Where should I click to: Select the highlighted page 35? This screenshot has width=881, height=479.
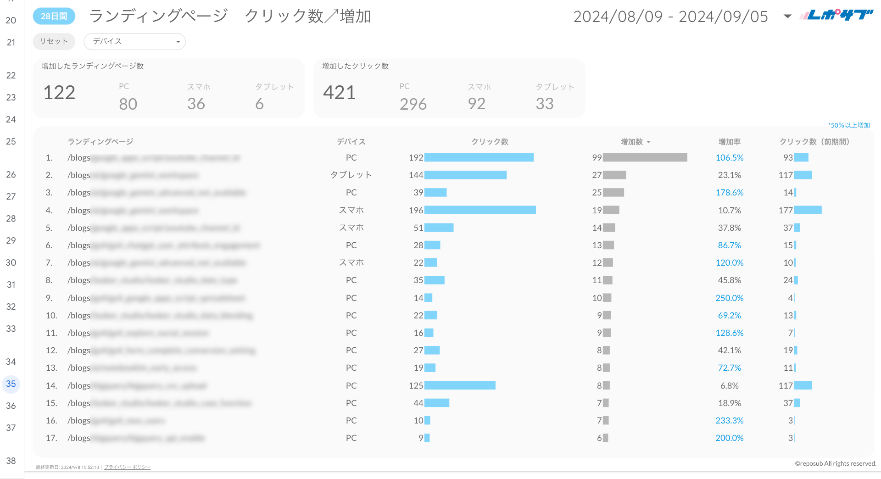(x=11, y=384)
